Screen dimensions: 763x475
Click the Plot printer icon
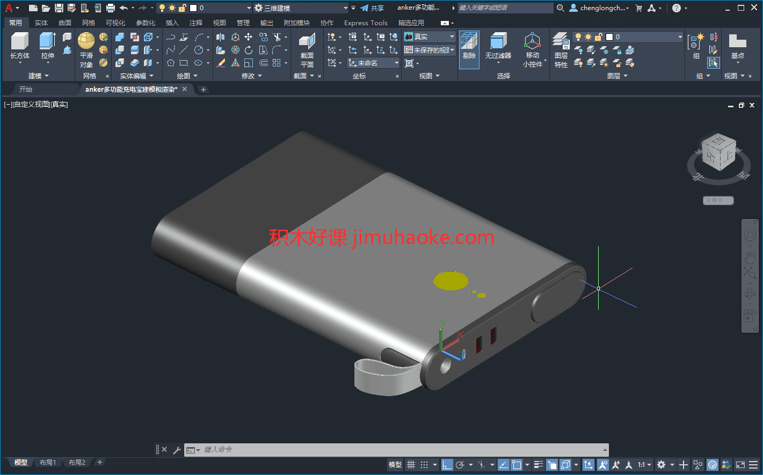111,8
